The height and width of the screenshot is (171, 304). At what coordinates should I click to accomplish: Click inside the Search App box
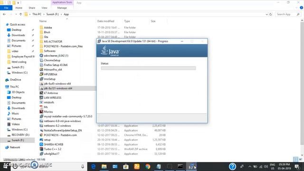tap(287, 14)
